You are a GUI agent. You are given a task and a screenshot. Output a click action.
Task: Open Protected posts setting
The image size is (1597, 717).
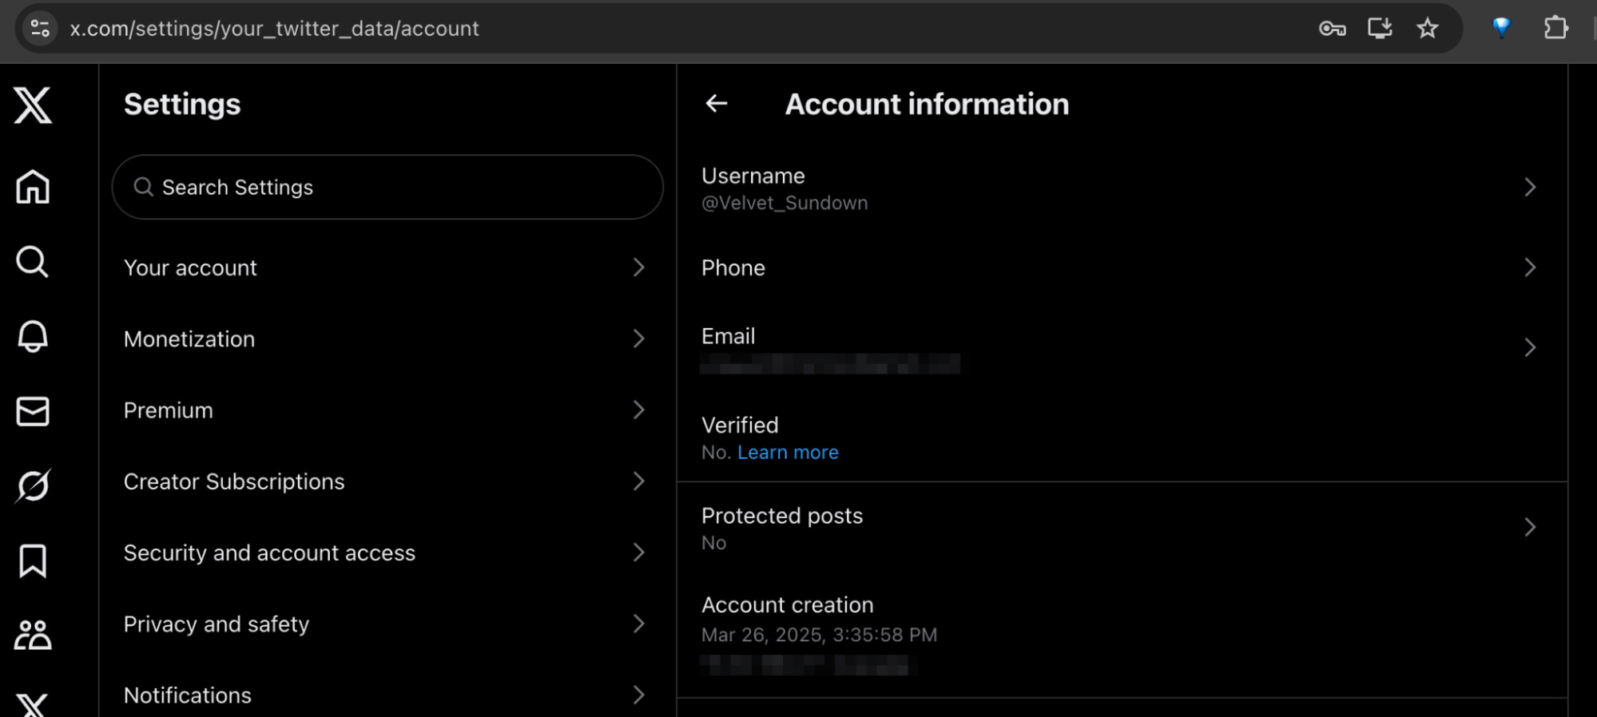coord(1122,527)
